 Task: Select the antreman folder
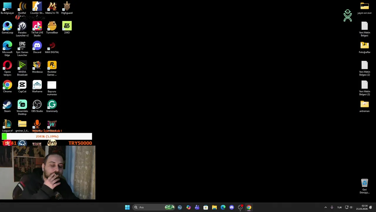365,106
